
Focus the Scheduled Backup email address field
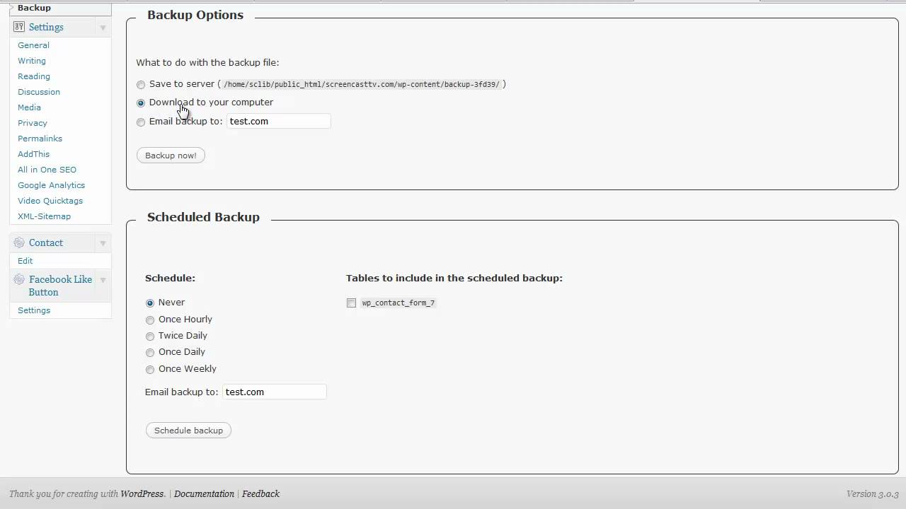pos(274,392)
